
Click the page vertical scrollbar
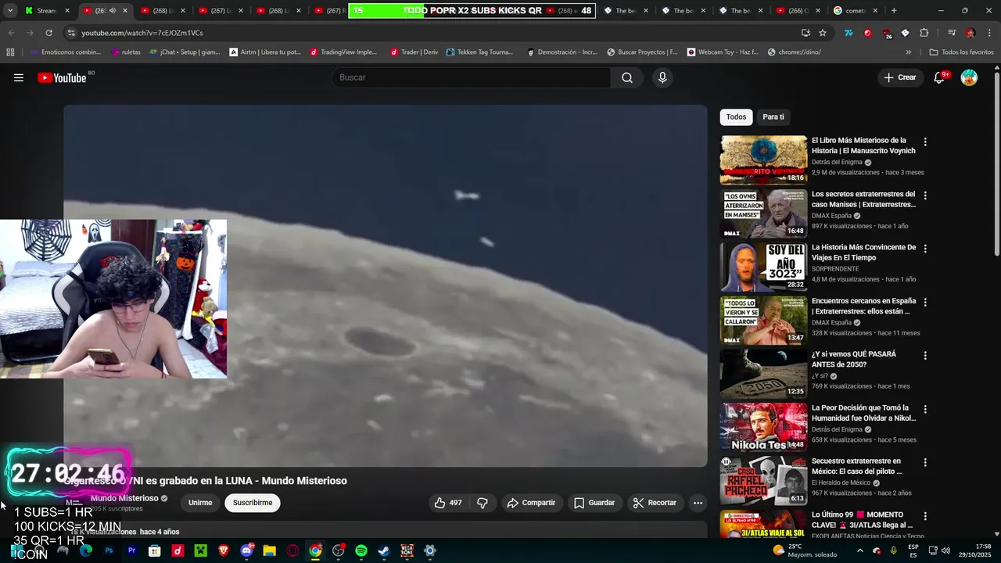pos(997,163)
